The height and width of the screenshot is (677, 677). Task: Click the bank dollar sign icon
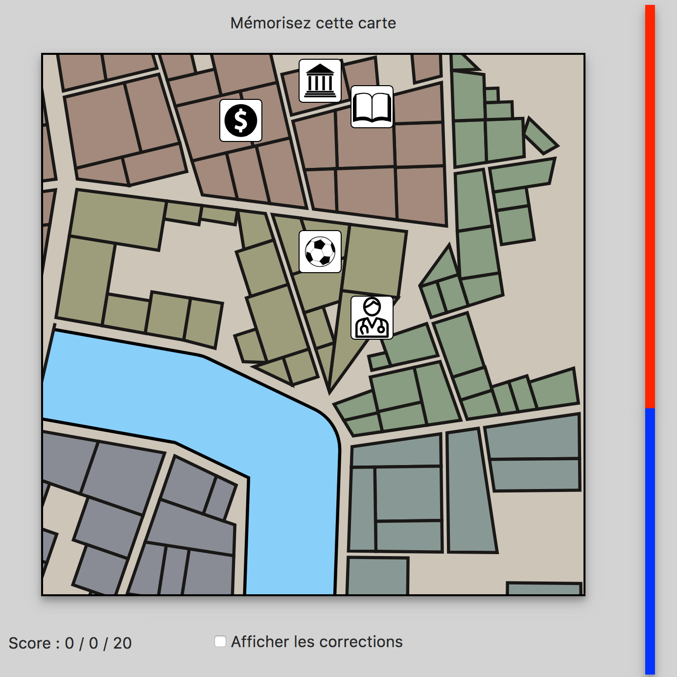pos(241,120)
